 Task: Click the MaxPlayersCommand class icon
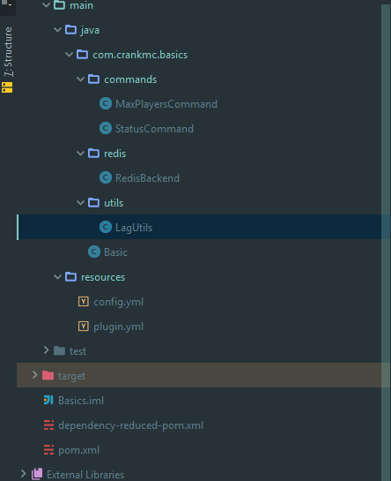(x=106, y=103)
